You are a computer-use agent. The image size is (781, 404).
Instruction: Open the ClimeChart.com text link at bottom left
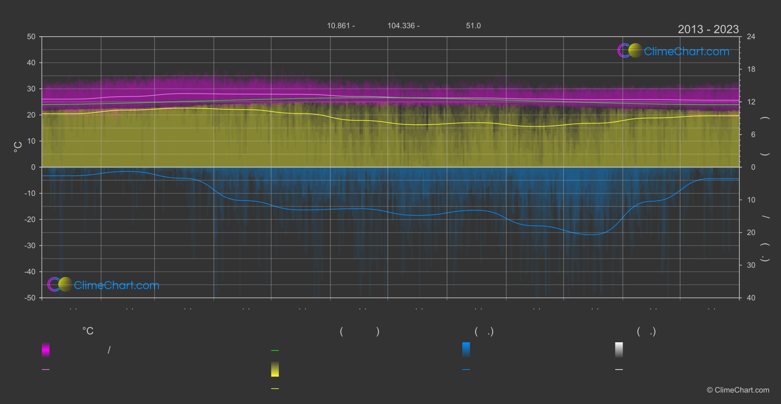pos(117,285)
